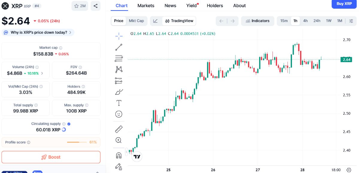The height and width of the screenshot is (173, 359).
Task: Click the XRP coin logo
Action: pos(5,6)
